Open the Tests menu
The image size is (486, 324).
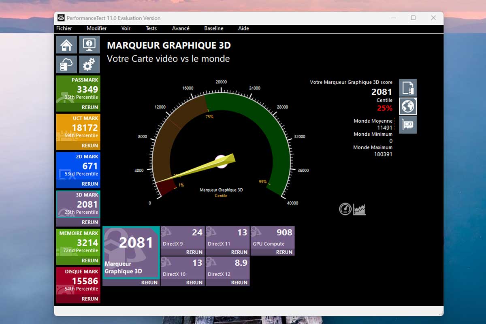tap(151, 28)
